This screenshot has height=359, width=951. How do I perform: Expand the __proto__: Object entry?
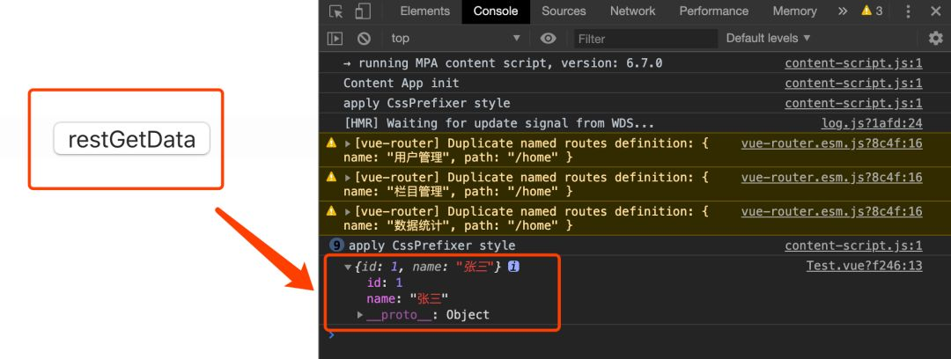click(360, 315)
